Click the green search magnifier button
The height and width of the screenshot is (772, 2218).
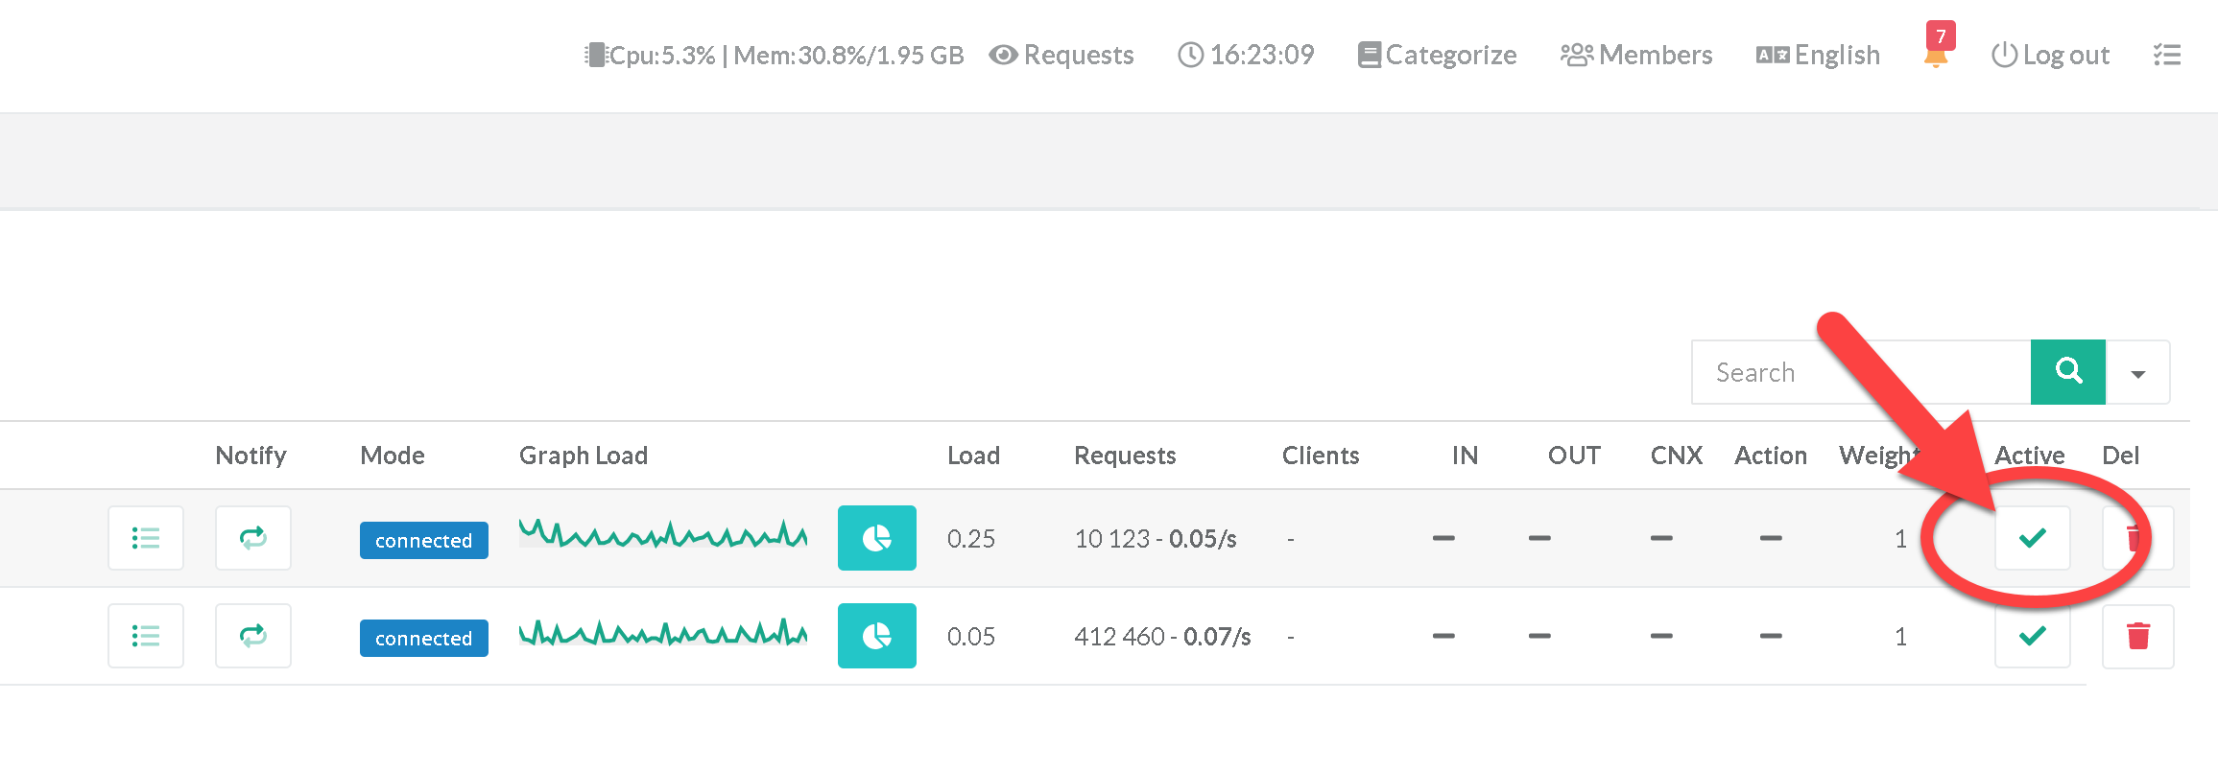2067,372
